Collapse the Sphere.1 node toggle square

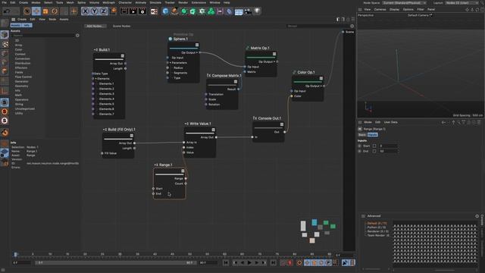pyautogui.click(x=197, y=45)
